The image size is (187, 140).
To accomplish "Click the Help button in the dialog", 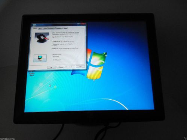I will 80,67.
